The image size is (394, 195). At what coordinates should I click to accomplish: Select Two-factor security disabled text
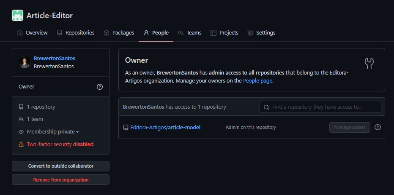click(60, 144)
